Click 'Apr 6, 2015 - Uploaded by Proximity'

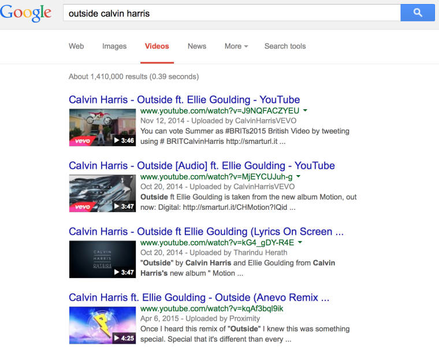click(200, 318)
